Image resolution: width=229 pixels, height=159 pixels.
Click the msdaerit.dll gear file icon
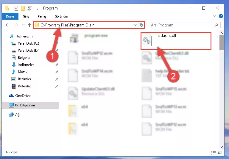(147, 40)
